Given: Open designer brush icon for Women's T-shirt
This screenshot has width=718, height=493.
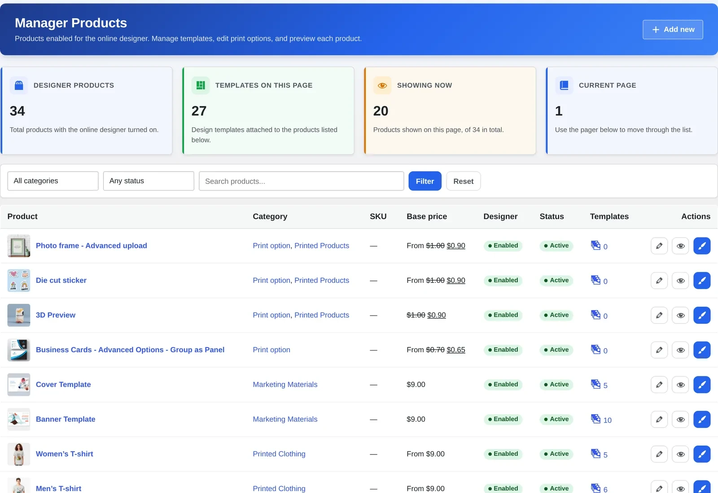Looking at the screenshot, I should click(x=702, y=454).
